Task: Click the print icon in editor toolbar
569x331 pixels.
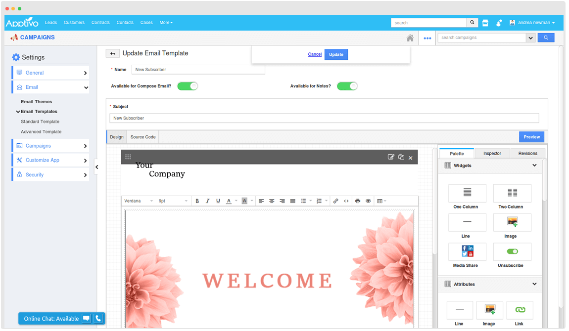Action: pyautogui.click(x=358, y=201)
